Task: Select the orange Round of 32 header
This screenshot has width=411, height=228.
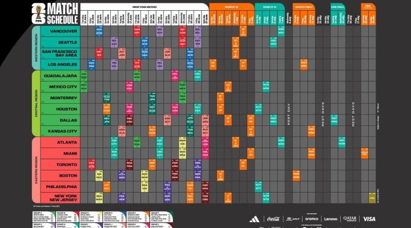Action: click(x=231, y=7)
